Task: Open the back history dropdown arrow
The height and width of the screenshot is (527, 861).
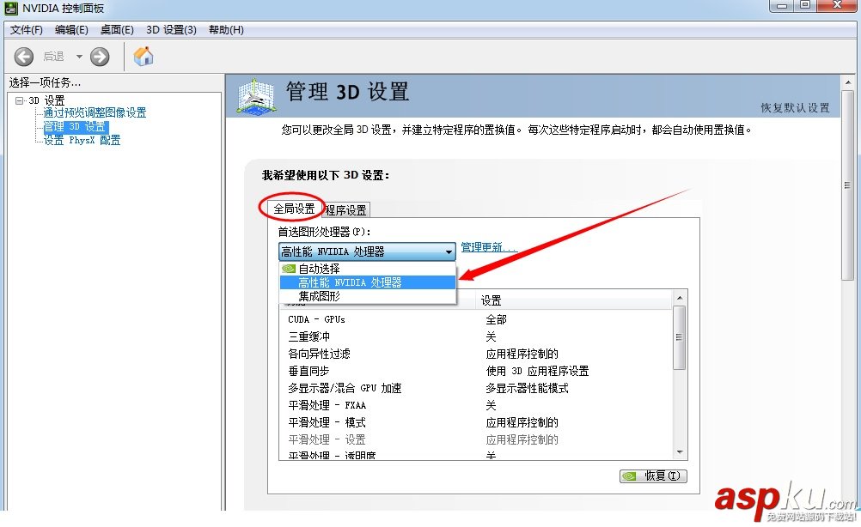Action: 79,57
